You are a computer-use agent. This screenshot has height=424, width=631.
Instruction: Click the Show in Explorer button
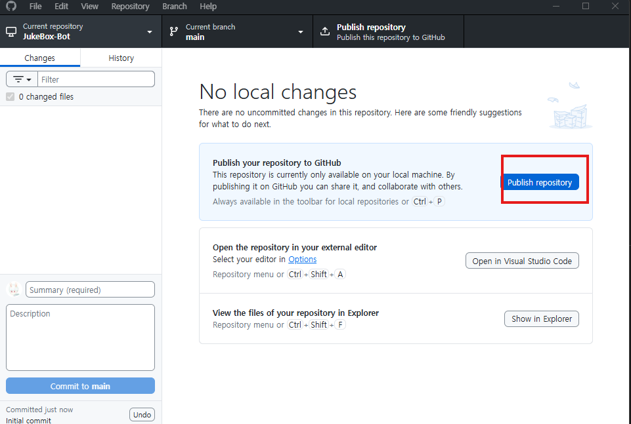[x=542, y=318]
